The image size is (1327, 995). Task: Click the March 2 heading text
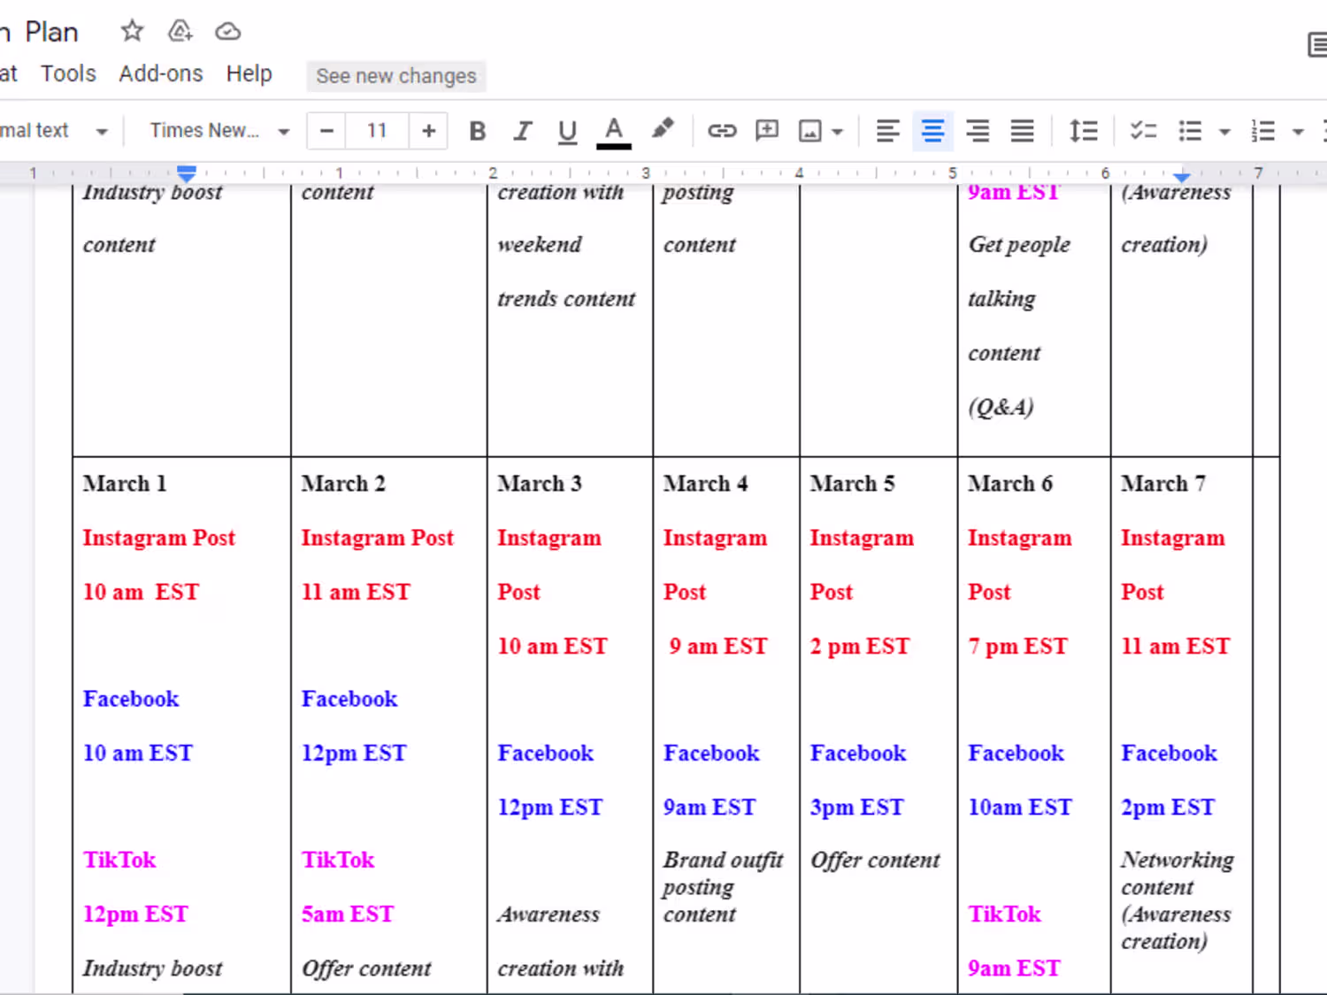click(x=343, y=483)
